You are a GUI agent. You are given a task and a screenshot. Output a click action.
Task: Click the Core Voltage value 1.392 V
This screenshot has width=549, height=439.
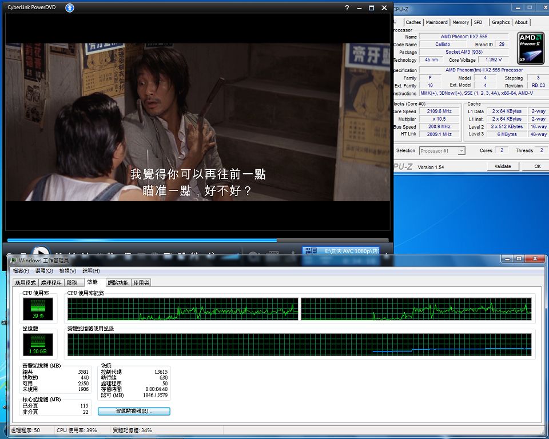tap(494, 60)
